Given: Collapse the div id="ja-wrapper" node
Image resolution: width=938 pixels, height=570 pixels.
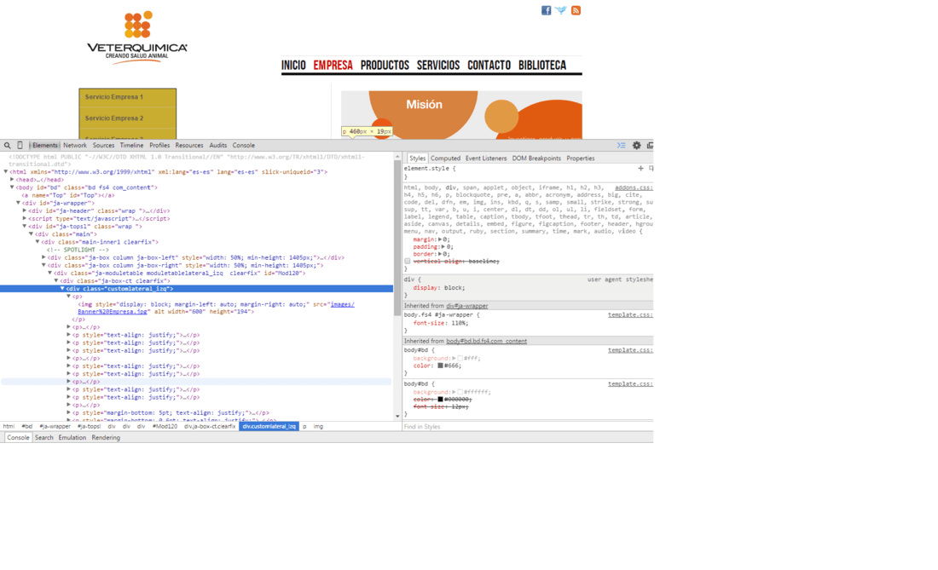Looking at the screenshot, I should 19,203.
